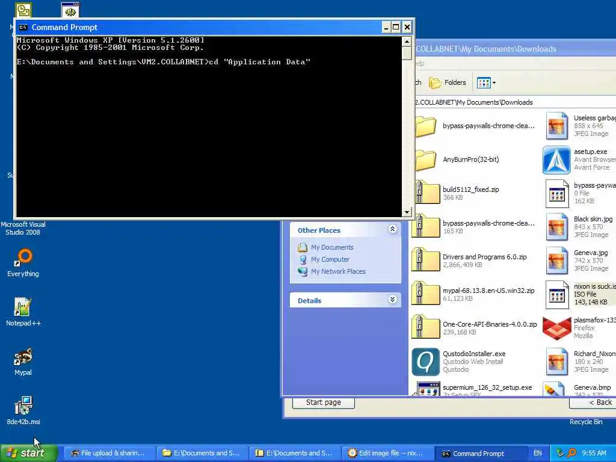Click the 9:55 AM clock in the system tray
Image resolution: width=616 pixels, height=462 pixels.
coord(594,453)
